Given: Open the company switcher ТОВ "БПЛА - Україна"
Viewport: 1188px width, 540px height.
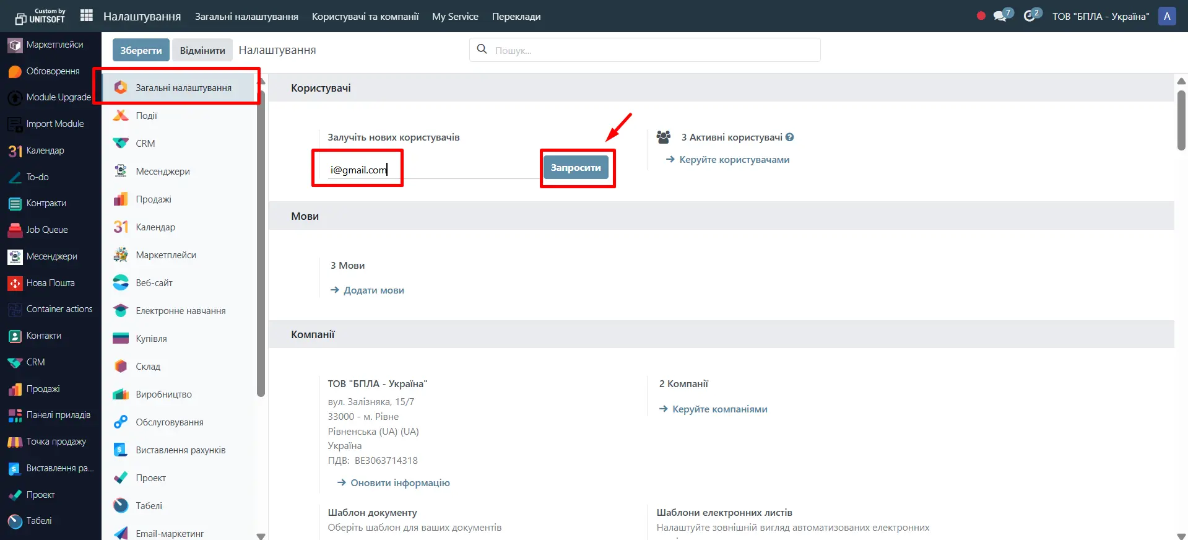Looking at the screenshot, I should pyautogui.click(x=1100, y=16).
